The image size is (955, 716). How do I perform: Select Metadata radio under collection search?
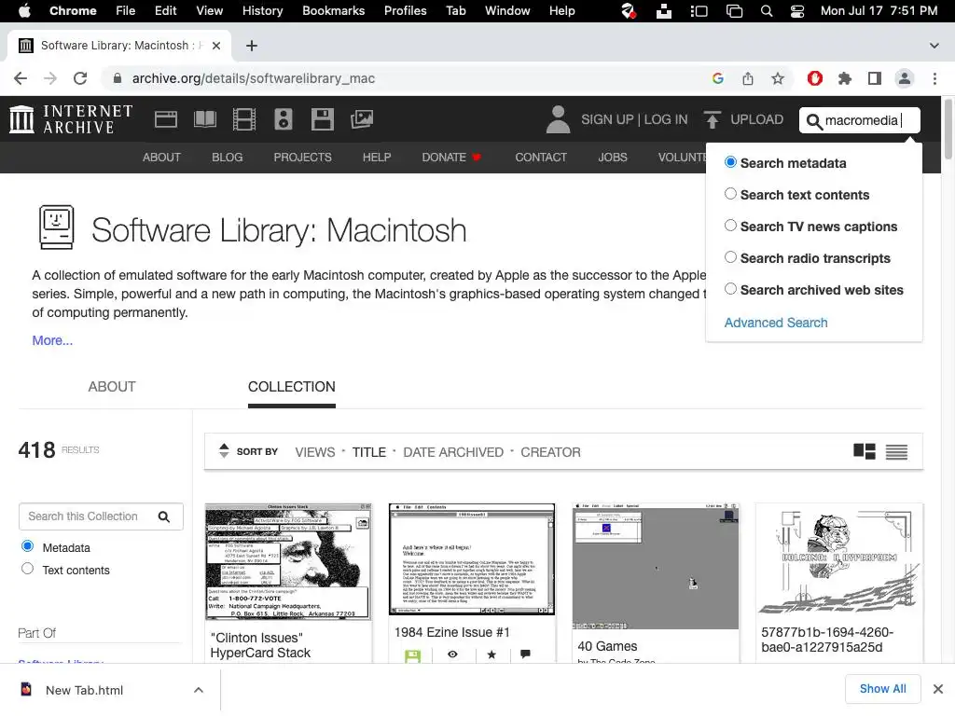click(x=27, y=545)
